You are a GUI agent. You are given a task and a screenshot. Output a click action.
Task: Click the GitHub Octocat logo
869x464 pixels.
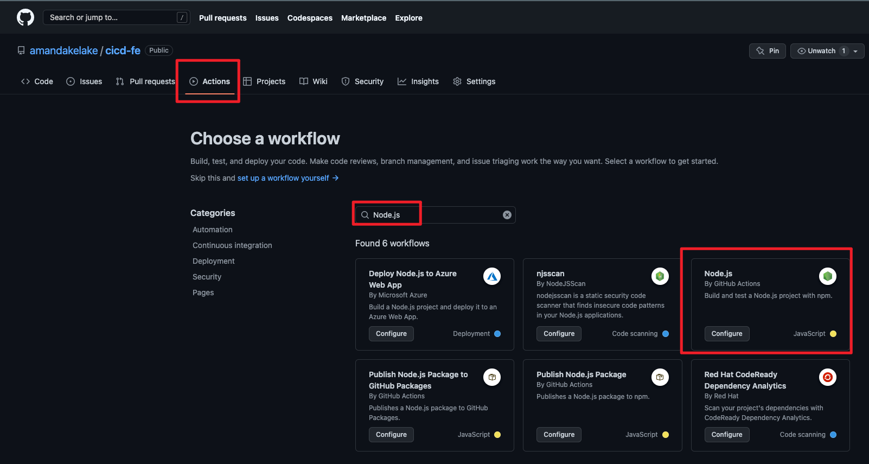click(25, 17)
